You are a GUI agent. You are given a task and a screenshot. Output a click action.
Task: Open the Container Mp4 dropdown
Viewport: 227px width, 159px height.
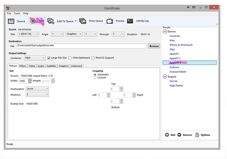(x=34, y=58)
